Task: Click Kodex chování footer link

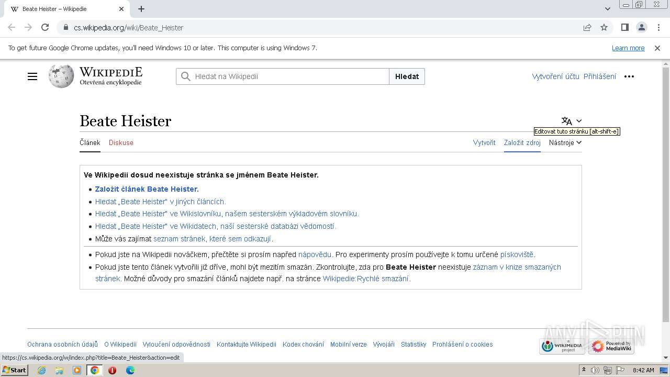Action: (303, 344)
